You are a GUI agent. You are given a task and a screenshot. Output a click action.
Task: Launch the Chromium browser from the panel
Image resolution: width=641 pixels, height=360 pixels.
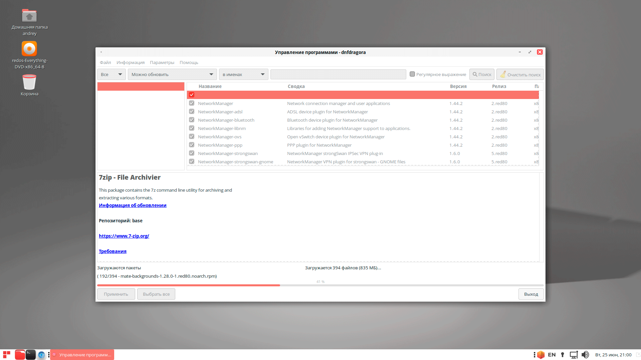[41, 355]
